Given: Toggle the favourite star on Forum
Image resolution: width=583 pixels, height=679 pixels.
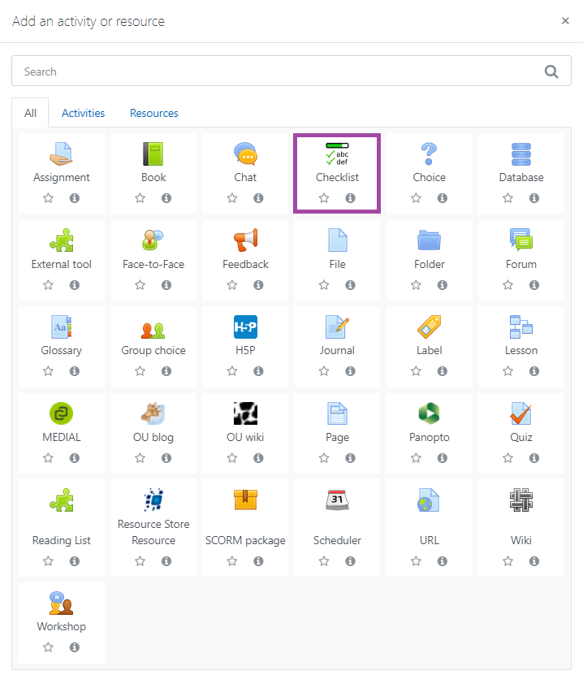Looking at the screenshot, I should tap(507, 285).
